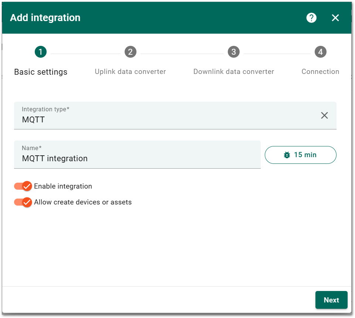This screenshot has width=355, height=318.
Task: Open the help icon in the dialog header
Action: tap(311, 17)
